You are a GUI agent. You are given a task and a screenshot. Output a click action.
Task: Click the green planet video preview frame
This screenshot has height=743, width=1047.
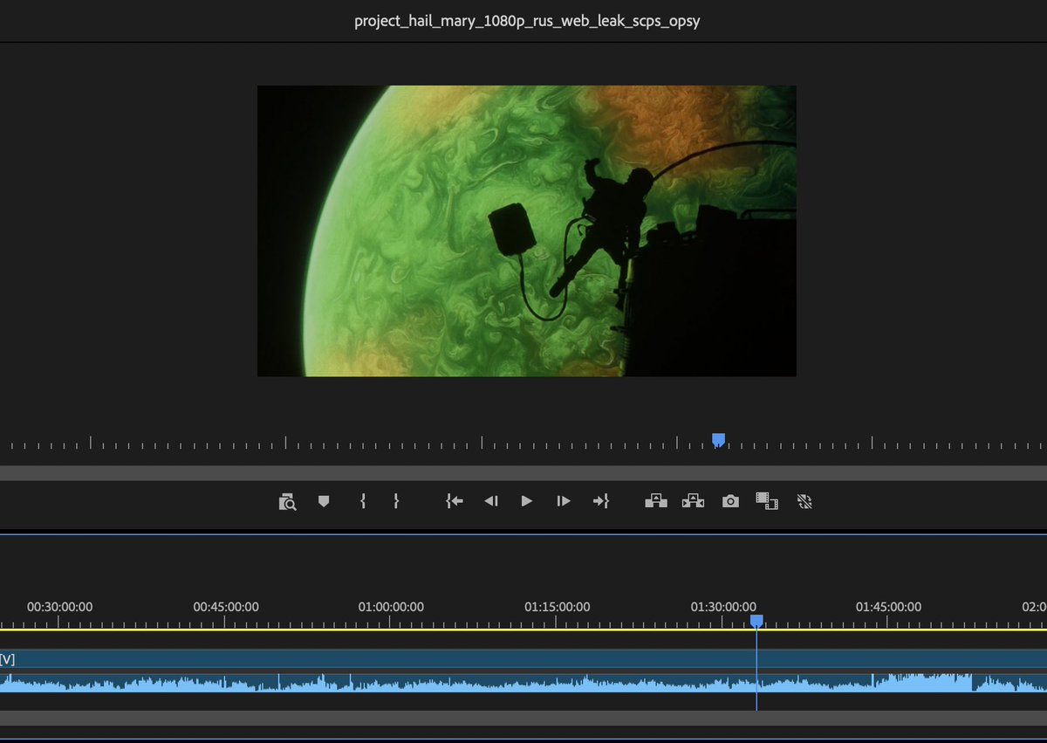point(527,230)
